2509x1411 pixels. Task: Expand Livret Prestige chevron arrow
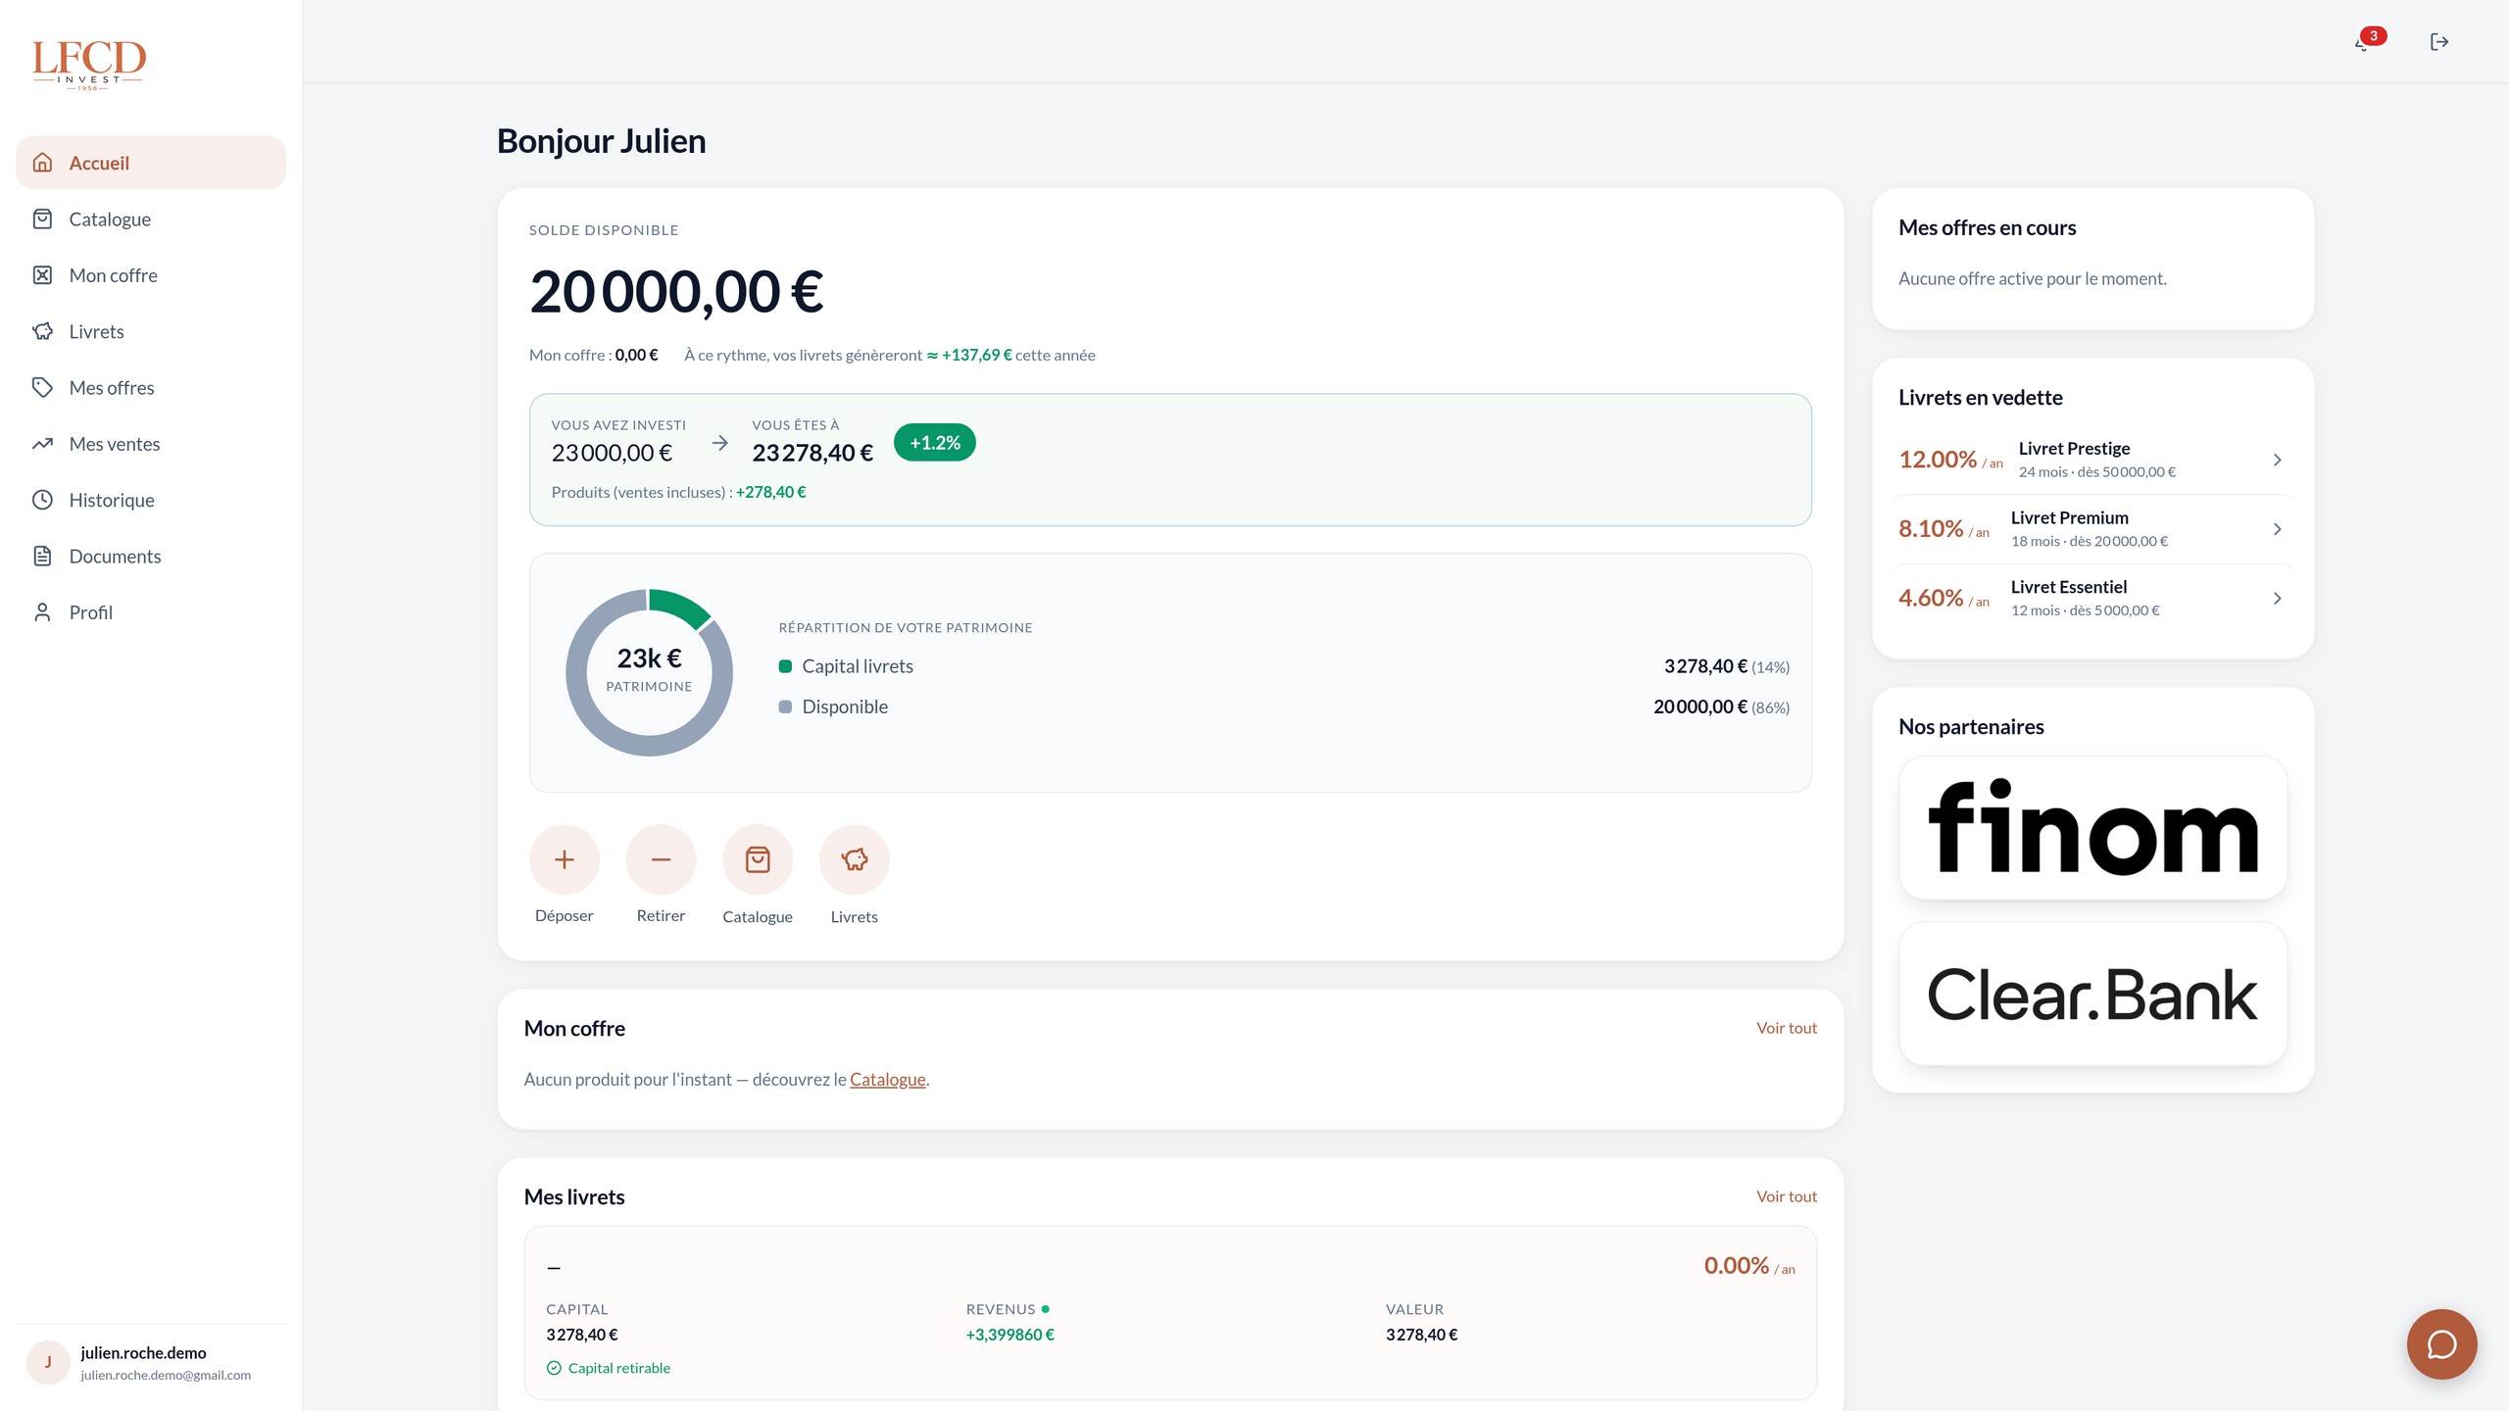(x=2277, y=460)
